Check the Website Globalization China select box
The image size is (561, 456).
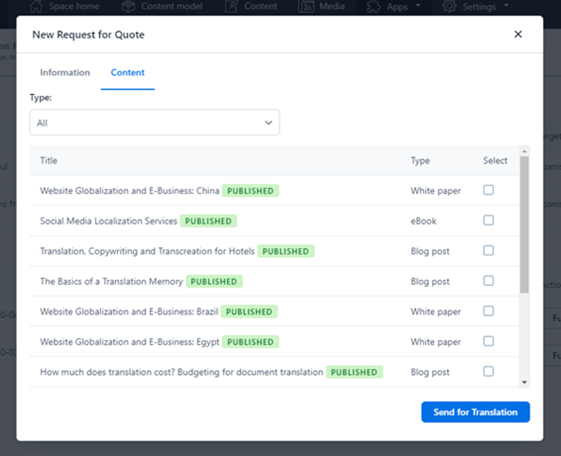(x=488, y=190)
